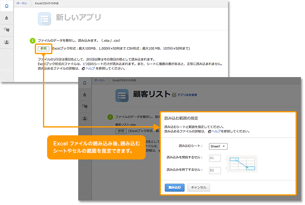Click the start cell field showing A1
This screenshot has width=305, height=205.
215,158
